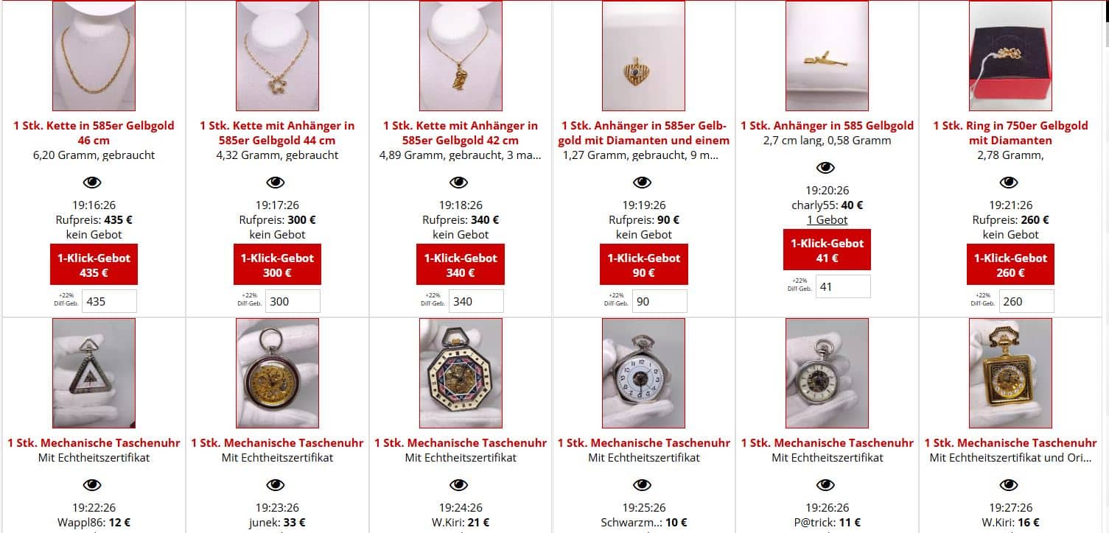The image size is (1109, 533).
Task: Click eye icon for 0,58 Gramm Anhänger
Action: click(826, 168)
